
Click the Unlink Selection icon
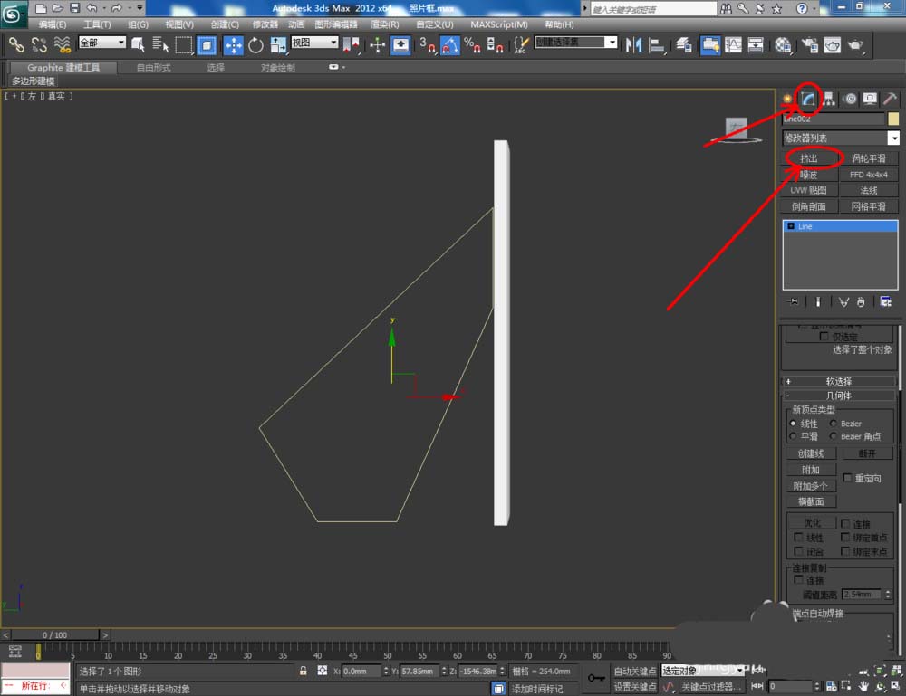coord(39,45)
